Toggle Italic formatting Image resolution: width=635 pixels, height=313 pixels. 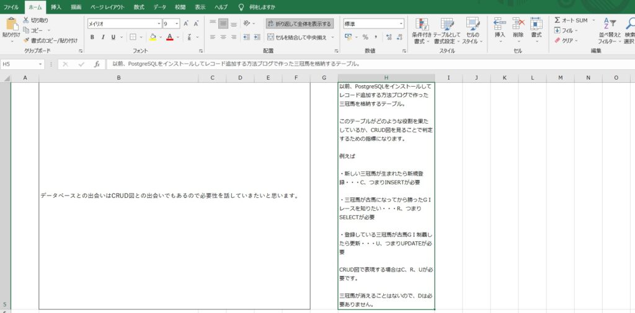pos(103,37)
